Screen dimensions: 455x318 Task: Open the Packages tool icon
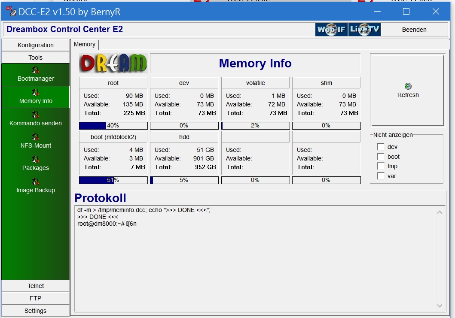[36, 159]
